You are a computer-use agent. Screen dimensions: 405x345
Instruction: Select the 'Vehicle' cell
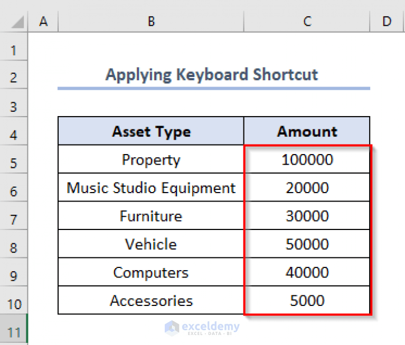[x=151, y=244]
